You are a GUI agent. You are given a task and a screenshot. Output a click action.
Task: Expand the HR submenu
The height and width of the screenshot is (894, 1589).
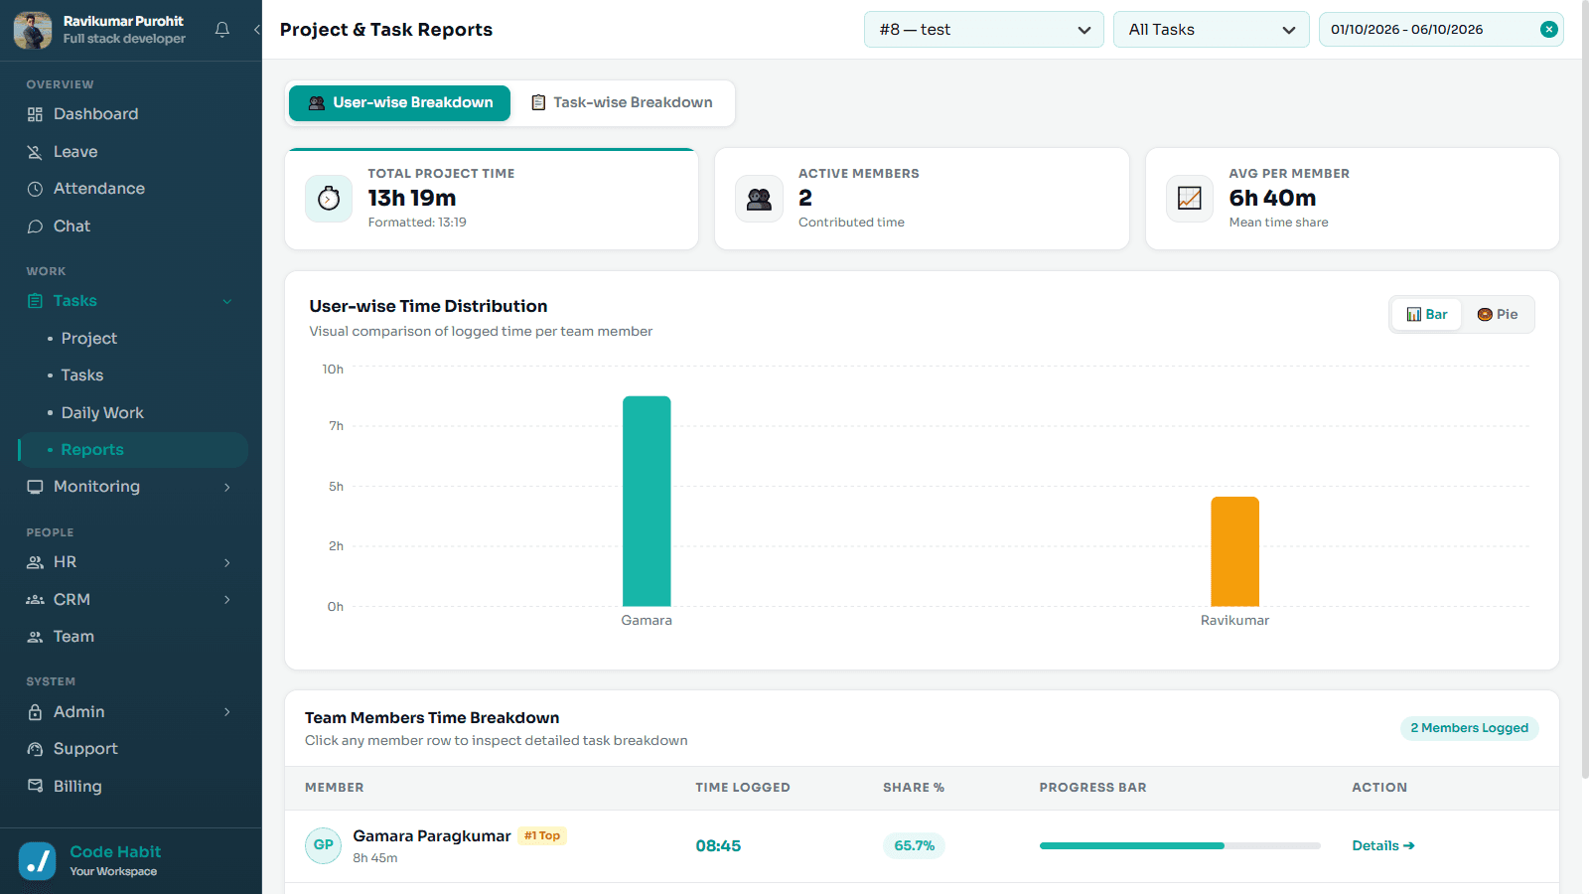coord(227,562)
